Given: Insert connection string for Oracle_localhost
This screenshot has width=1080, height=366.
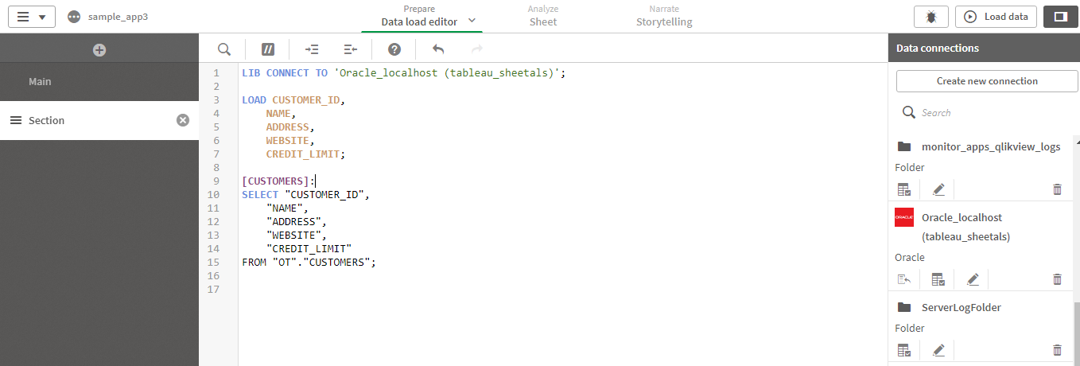Looking at the screenshot, I should (x=903, y=279).
